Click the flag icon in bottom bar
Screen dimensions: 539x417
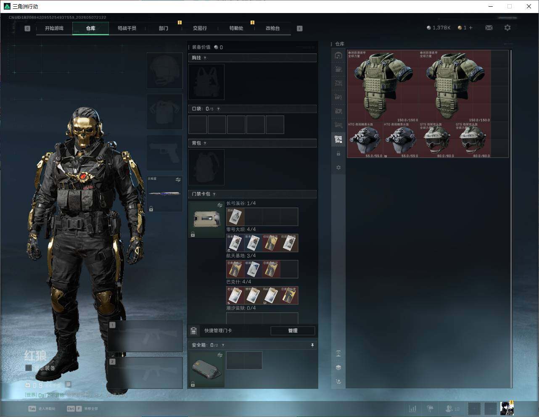click(430, 409)
